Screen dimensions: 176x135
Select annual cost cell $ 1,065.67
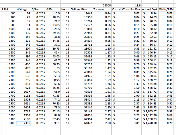(150, 111)
